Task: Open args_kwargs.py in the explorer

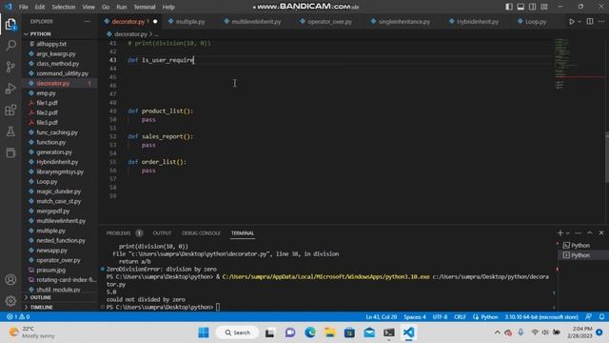Action: [60, 53]
